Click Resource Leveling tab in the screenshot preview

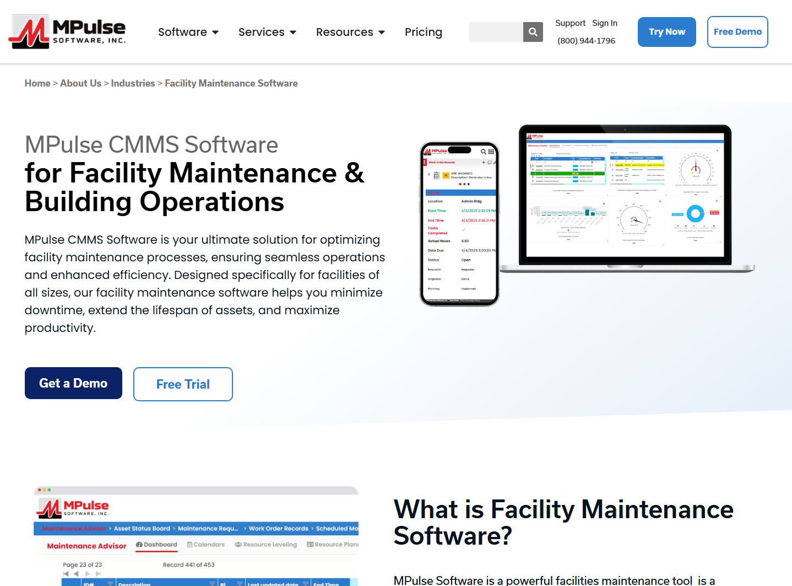[265, 545]
